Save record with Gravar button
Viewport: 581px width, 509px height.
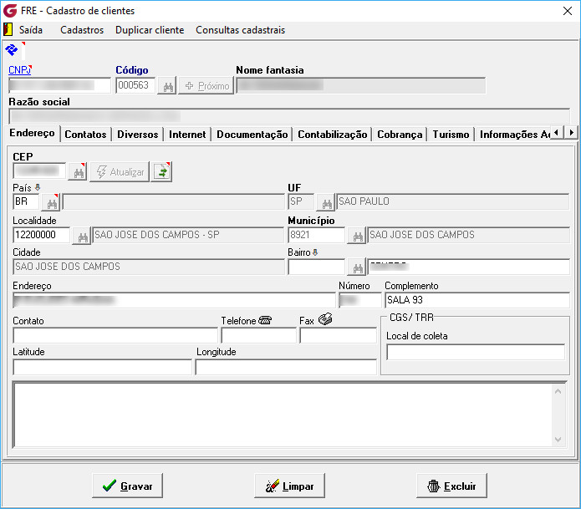pos(127,486)
